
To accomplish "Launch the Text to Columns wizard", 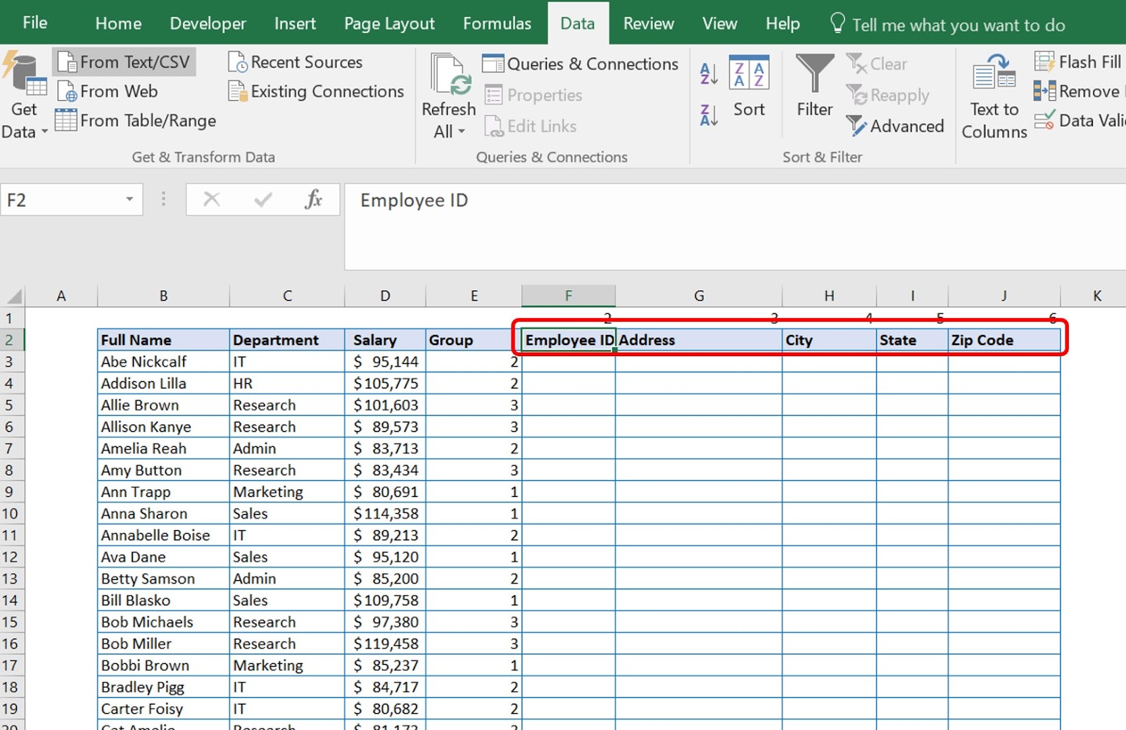I will point(993,95).
